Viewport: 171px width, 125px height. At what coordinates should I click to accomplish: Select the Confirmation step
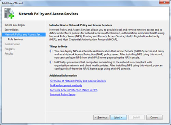12,44
